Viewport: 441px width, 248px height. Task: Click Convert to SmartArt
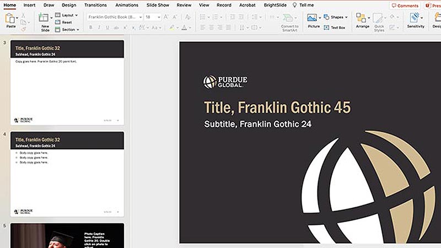[x=290, y=23]
